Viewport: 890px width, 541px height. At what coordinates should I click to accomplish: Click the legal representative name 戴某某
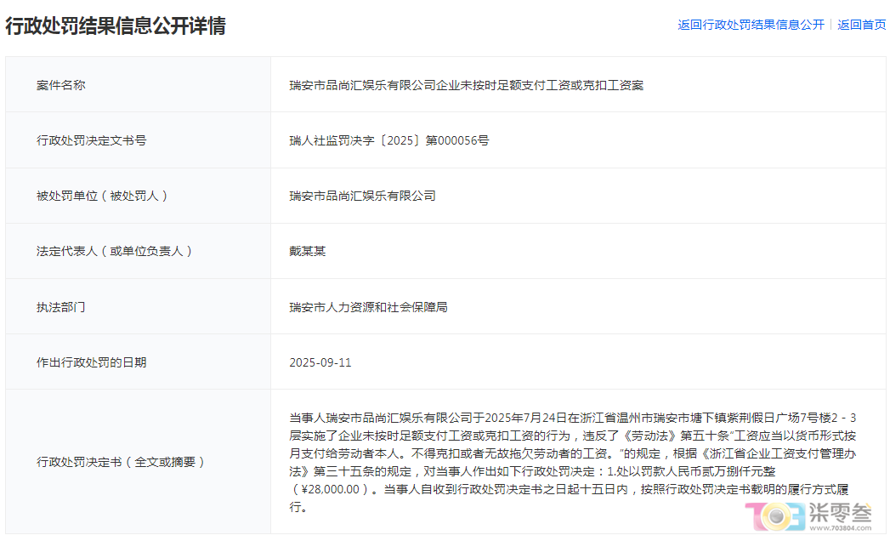(308, 251)
